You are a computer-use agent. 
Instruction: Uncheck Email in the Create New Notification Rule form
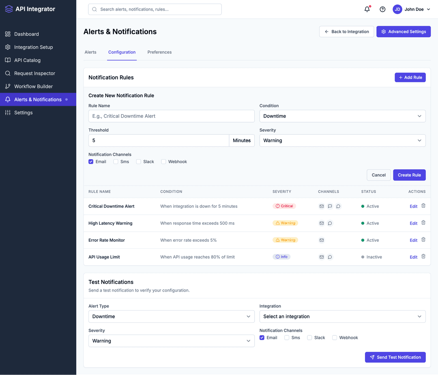tap(91, 161)
